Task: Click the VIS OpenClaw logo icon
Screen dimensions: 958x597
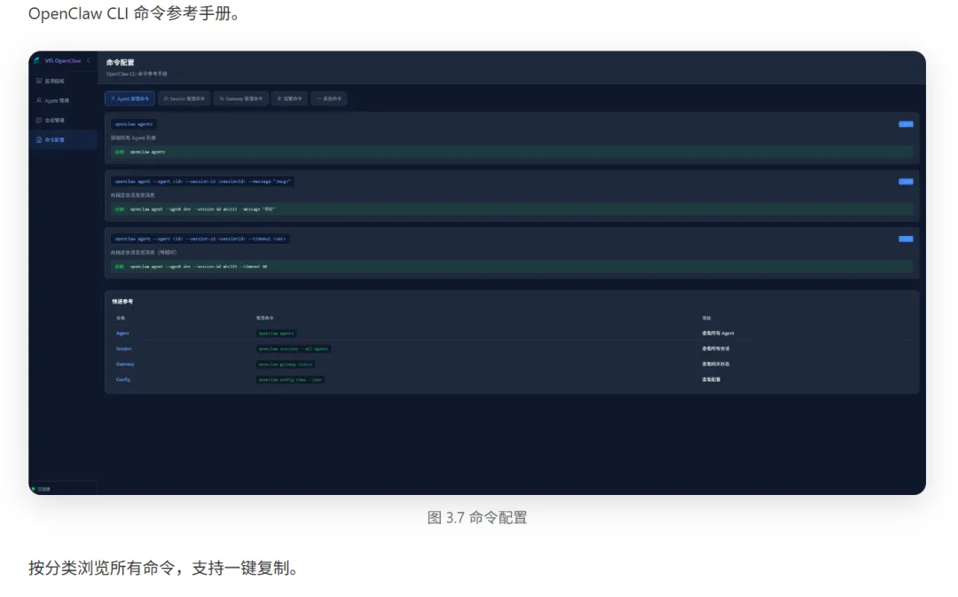Action: tap(36, 60)
